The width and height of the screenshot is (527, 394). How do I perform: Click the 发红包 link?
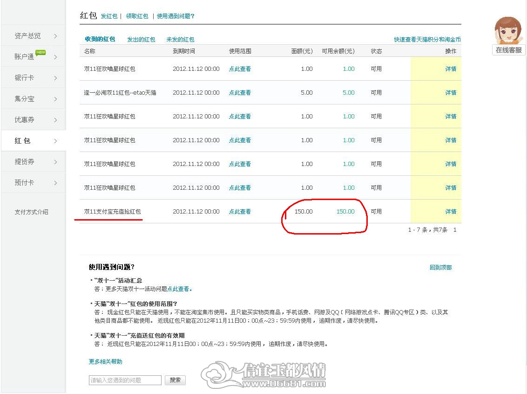pyautogui.click(x=109, y=16)
